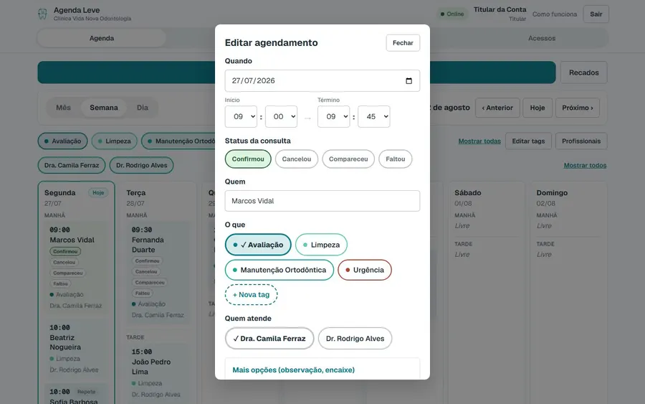
Task: Open the calendar picker icon in date field
Action: [408, 80]
